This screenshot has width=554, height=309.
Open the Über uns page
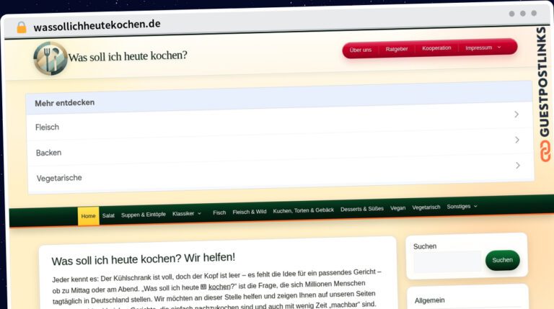[x=361, y=50]
